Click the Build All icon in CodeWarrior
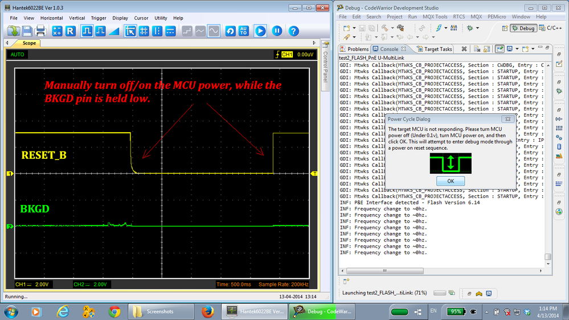 (x=400, y=28)
